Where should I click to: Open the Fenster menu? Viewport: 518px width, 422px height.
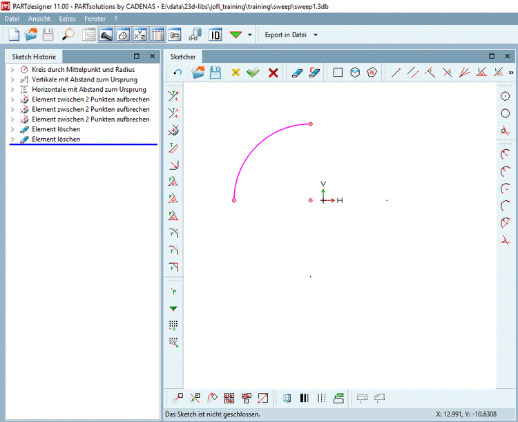(x=95, y=19)
